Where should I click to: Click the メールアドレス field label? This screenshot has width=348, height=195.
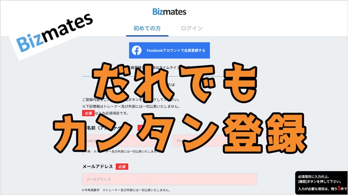click(98, 167)
